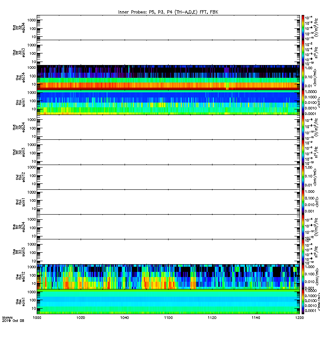Select the "thd fff 32 edc34" panel label

[x=19, y=127]
